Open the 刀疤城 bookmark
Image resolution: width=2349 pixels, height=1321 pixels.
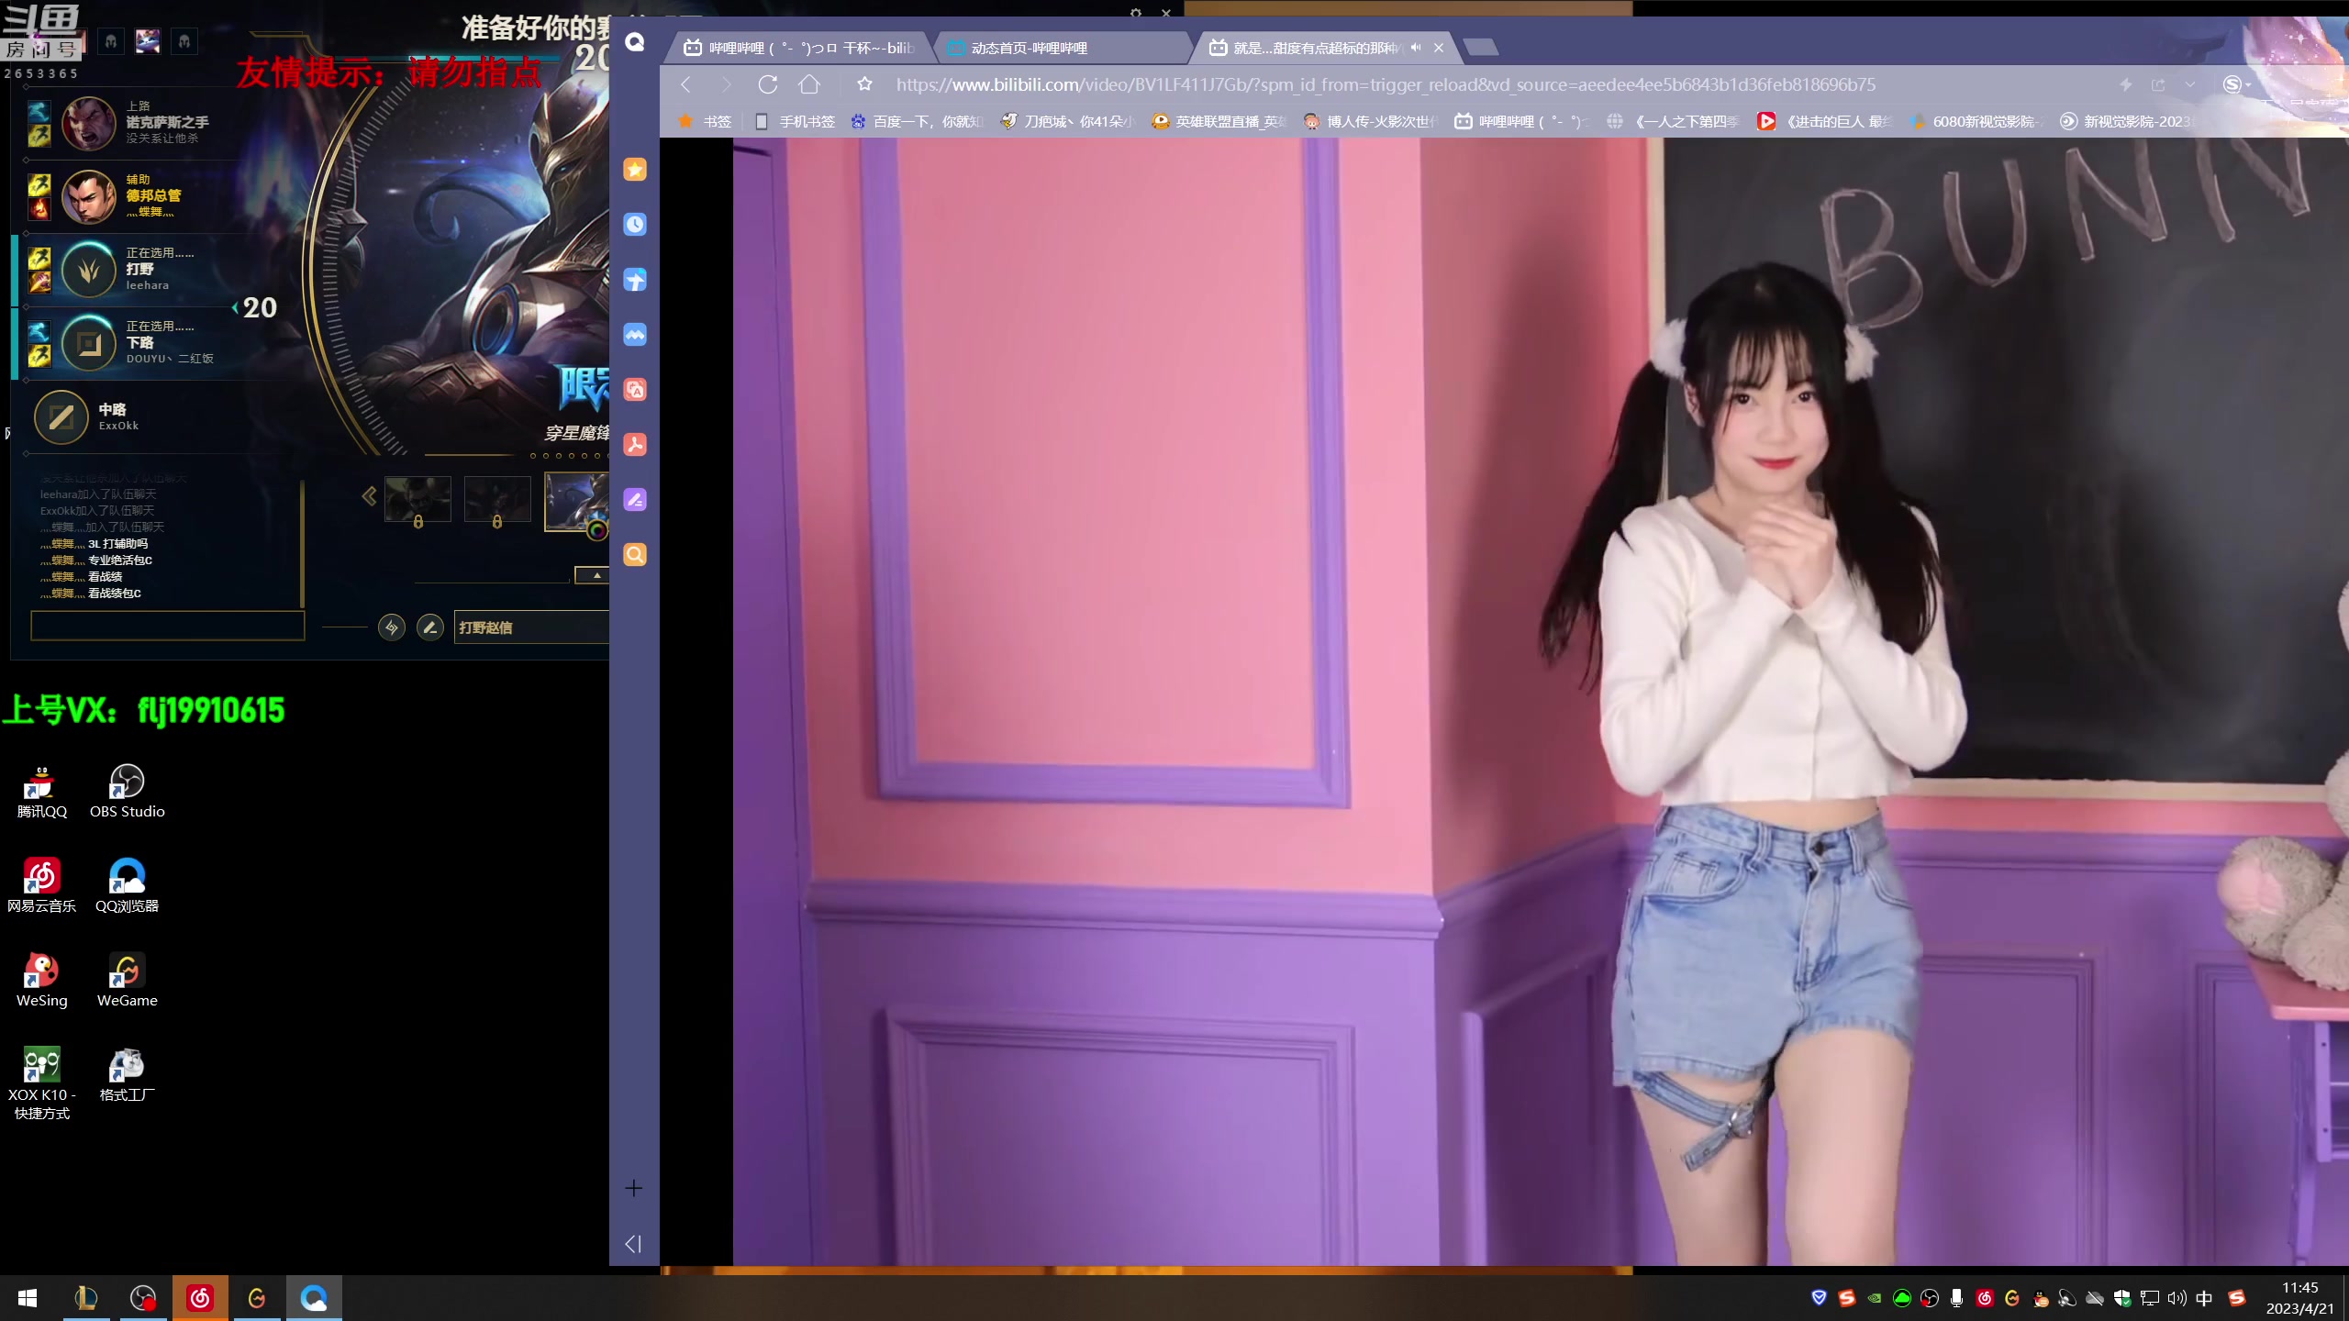(1068, 121)
